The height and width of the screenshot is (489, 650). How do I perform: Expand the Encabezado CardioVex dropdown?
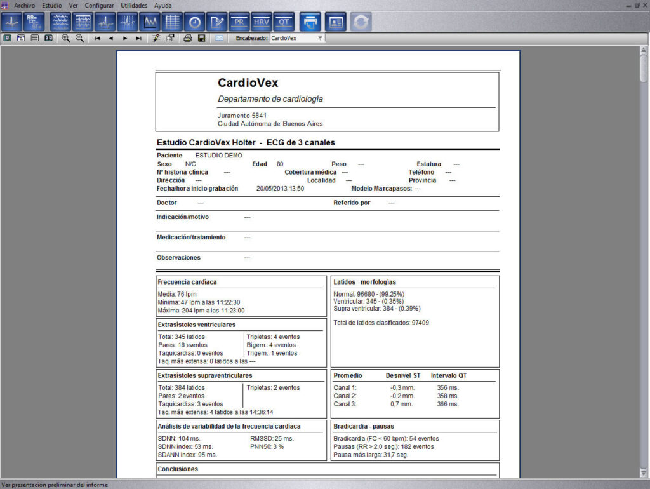pyautogui.click(x=320, y=37)
